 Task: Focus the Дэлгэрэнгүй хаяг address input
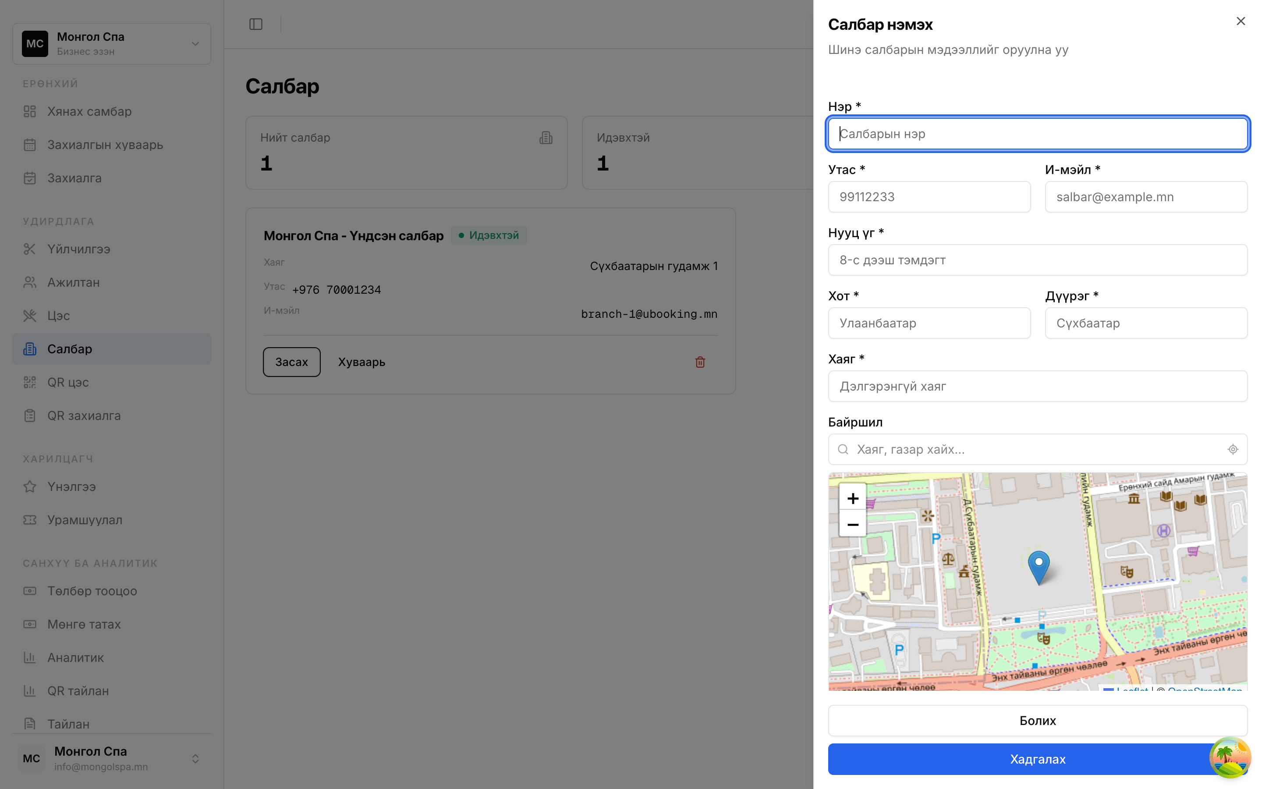1038,386
